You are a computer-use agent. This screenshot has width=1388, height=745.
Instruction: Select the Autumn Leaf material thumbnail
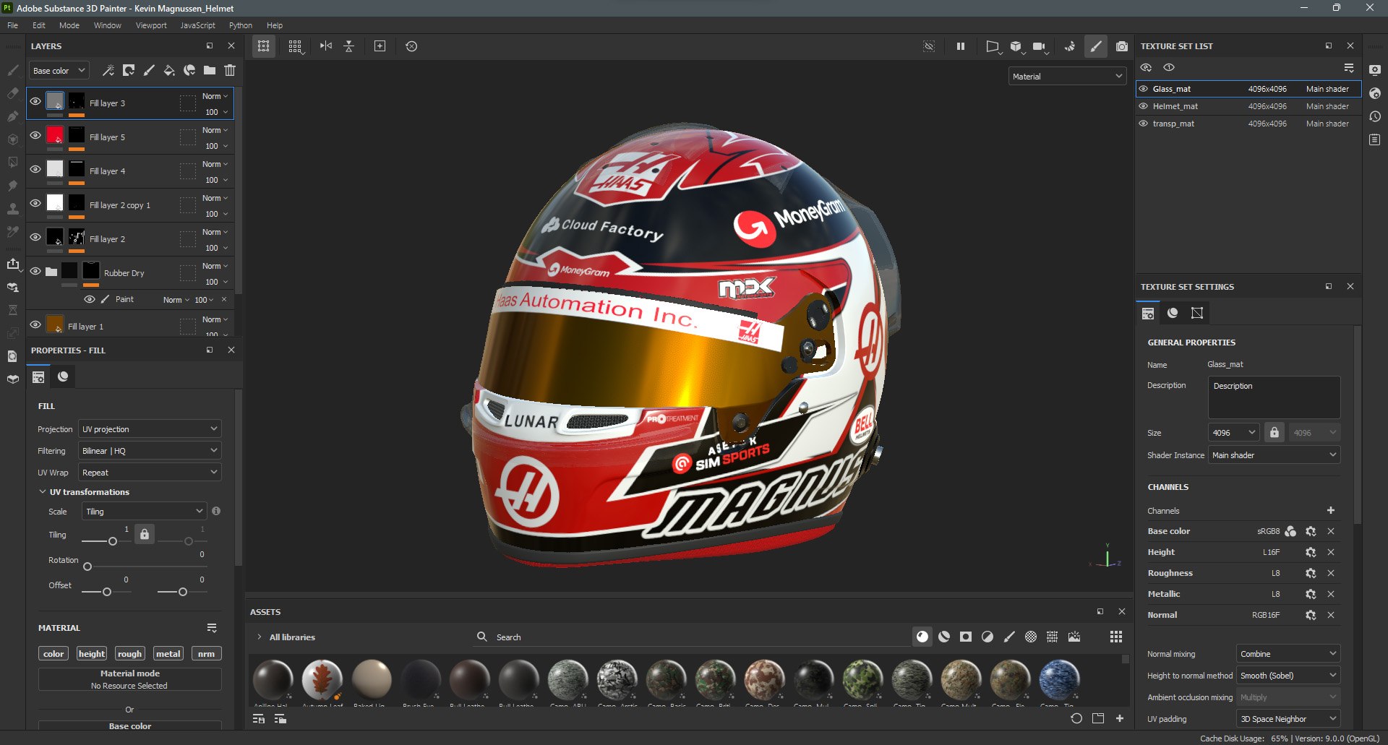click(322, 680)
